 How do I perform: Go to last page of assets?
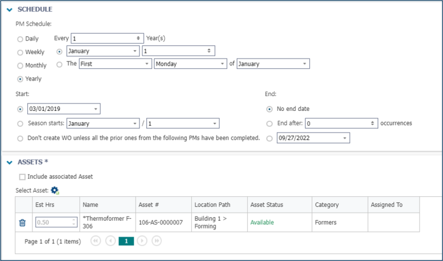click(x=157, y=241)
